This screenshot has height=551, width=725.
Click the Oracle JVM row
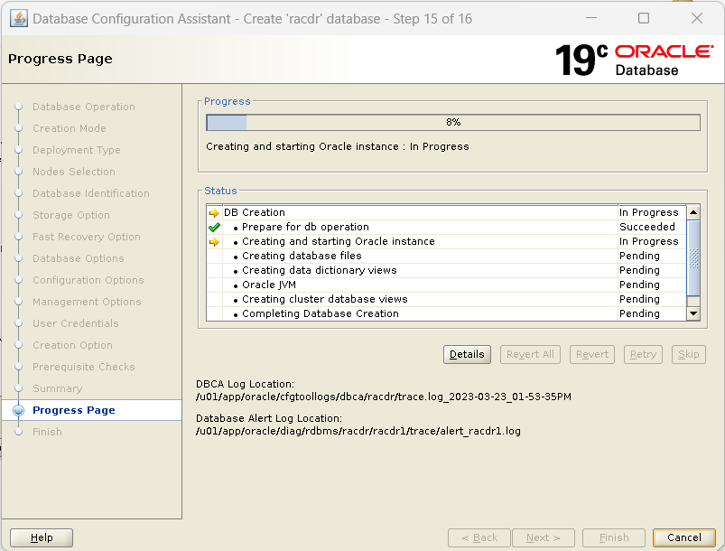[446, 285]
